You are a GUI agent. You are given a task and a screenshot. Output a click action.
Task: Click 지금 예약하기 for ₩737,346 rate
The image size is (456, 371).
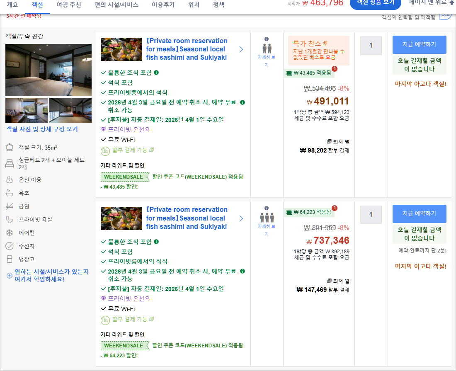click(x=420, y=214)
